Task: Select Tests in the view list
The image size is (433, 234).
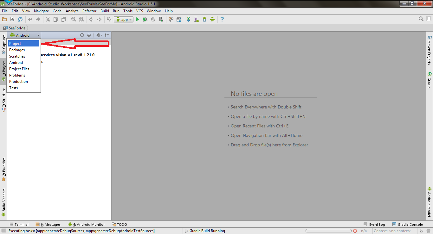Action: (23, 88)
